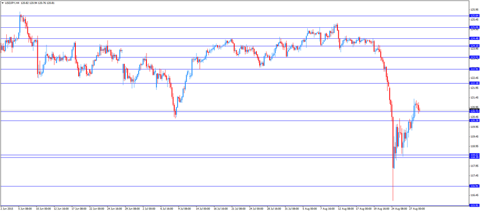
Task: Click the 116.45 price scale value
Action: tap(474, 195)
